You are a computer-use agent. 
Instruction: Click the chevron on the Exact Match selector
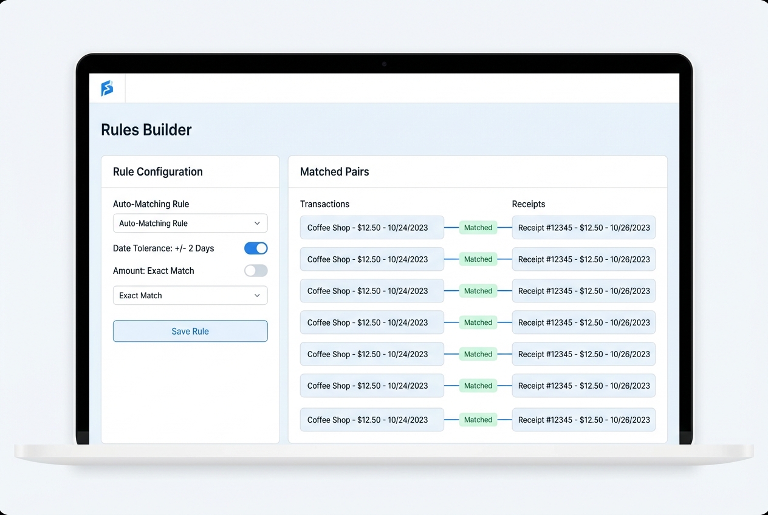(258, 295)
